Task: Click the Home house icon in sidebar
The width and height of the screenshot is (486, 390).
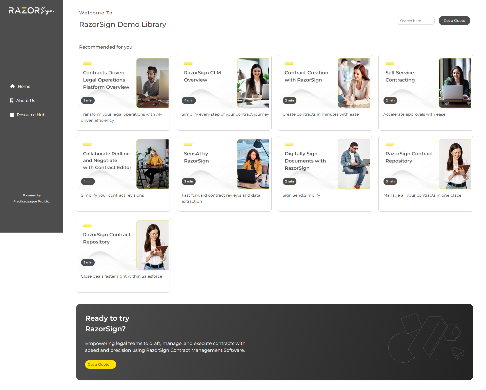Action: (12, 86)
